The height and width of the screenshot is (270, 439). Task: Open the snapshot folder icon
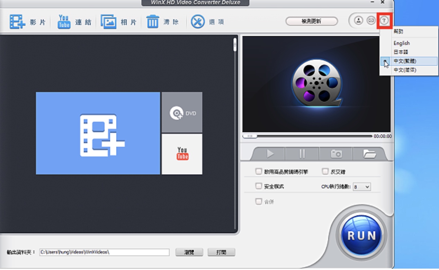click(369, 154)
